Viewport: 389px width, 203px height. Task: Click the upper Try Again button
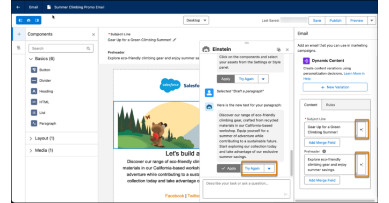click(246, 79)
